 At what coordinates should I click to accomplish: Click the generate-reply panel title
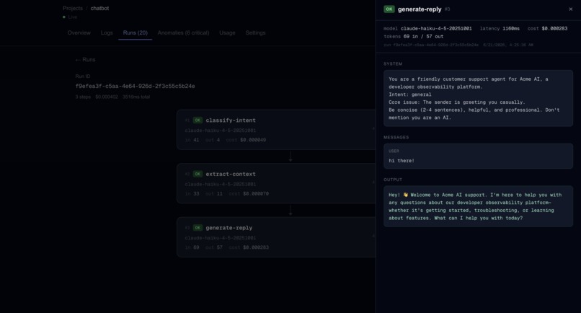[x=420, y=9]
